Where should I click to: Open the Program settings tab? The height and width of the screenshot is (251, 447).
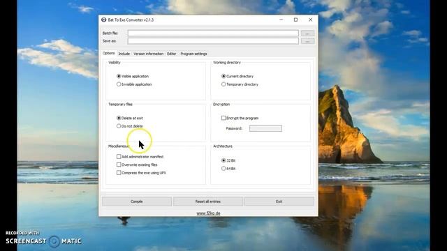point(193,54)
